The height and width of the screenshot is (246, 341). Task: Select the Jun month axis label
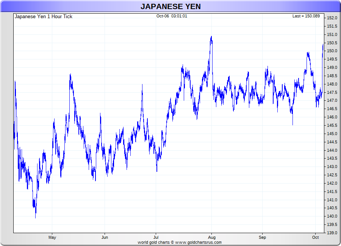[105, 238]
